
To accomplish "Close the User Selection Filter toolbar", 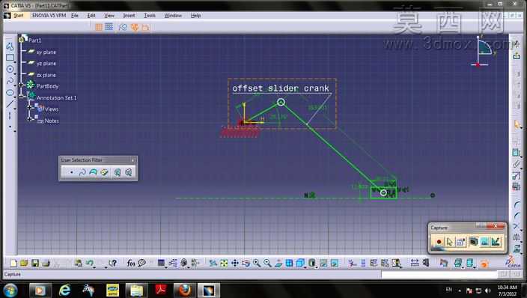I will pyautogui.click(x=132, y=160).
